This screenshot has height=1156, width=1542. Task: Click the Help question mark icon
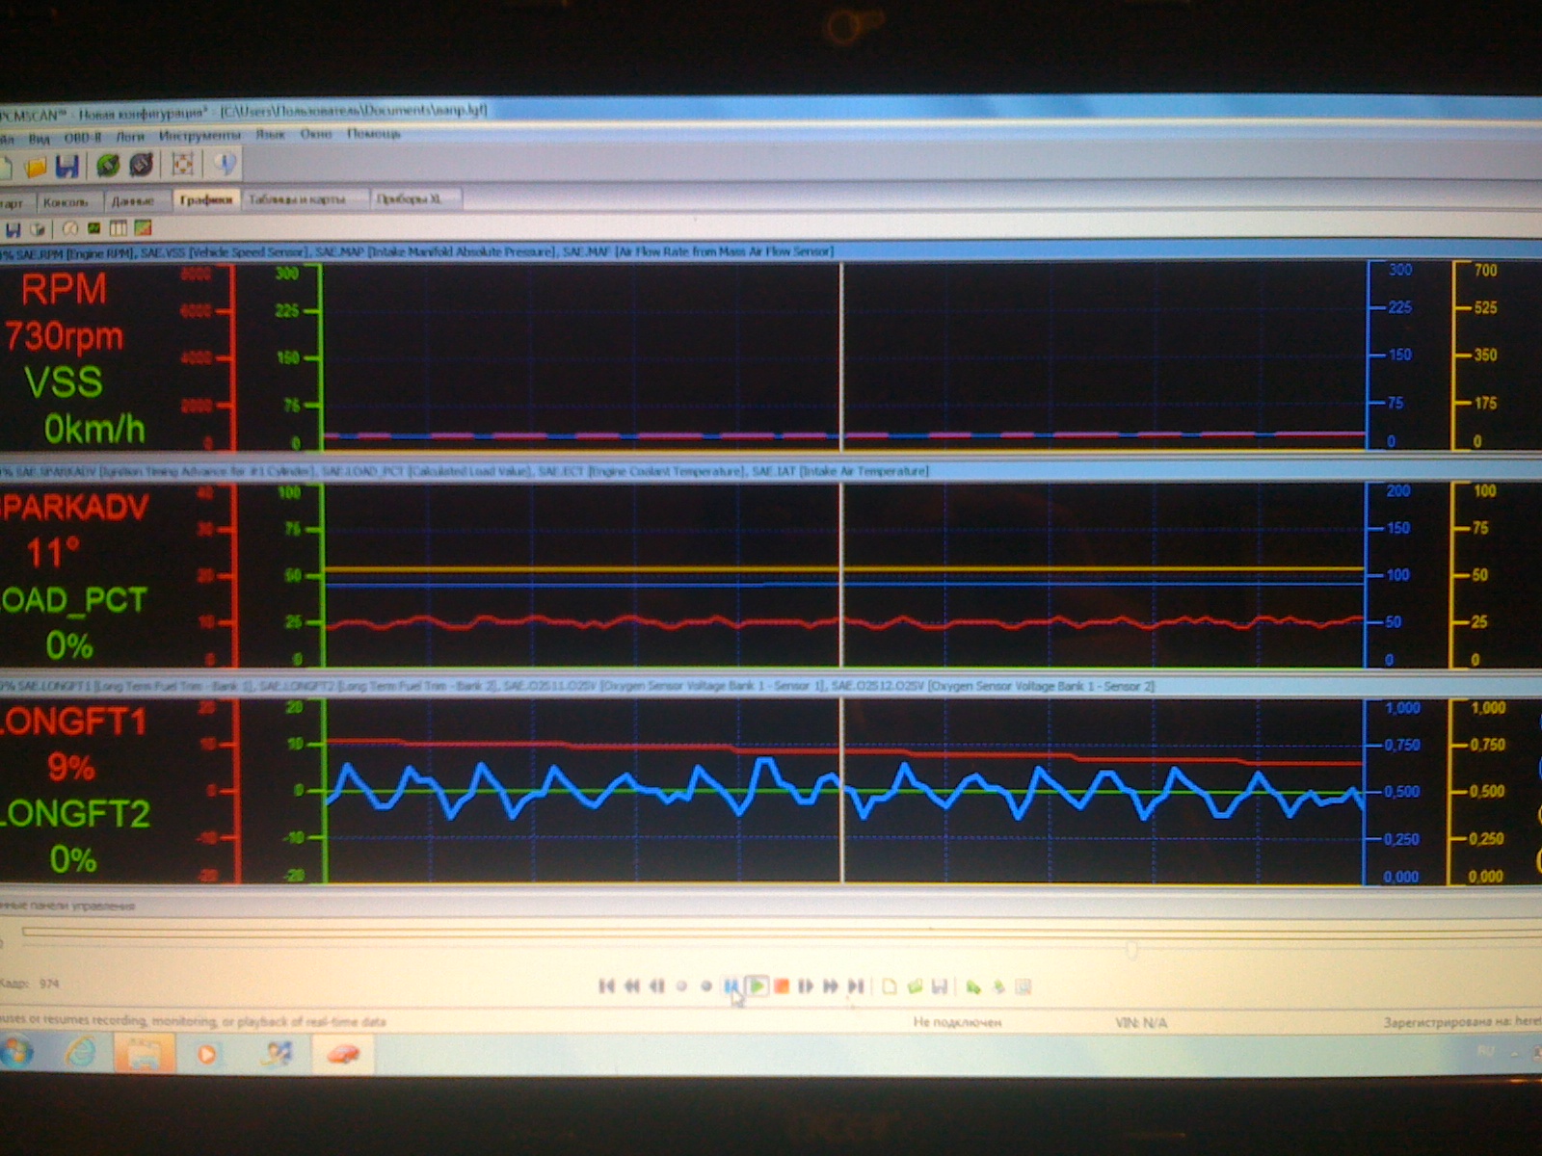pos(226,164)
